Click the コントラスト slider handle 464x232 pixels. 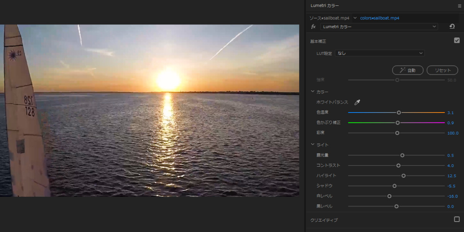tap(398, 165)
